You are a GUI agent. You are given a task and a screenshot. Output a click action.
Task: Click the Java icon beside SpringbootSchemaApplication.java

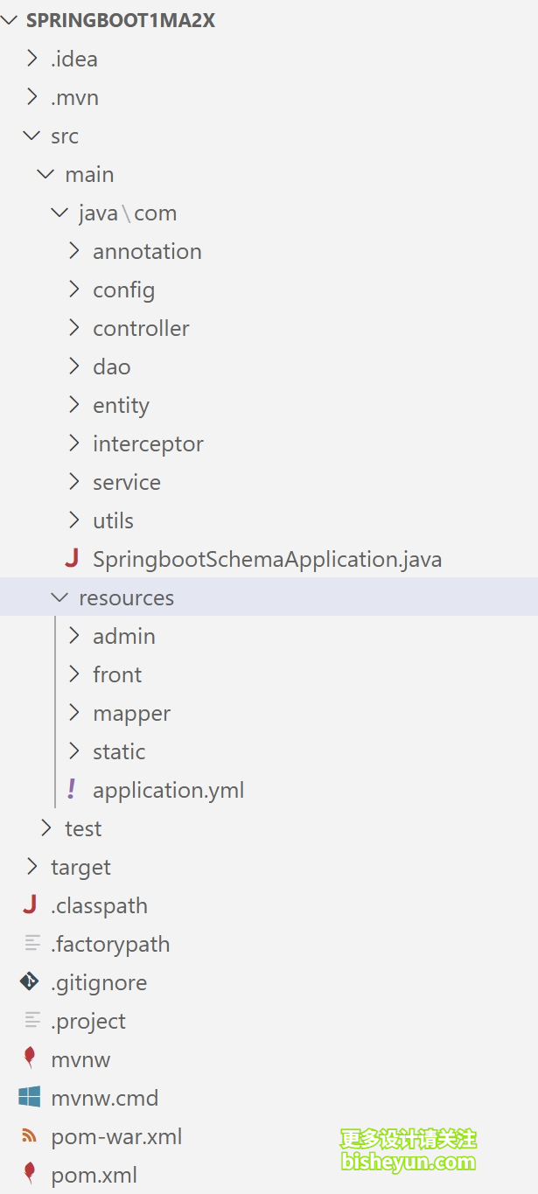72,559
